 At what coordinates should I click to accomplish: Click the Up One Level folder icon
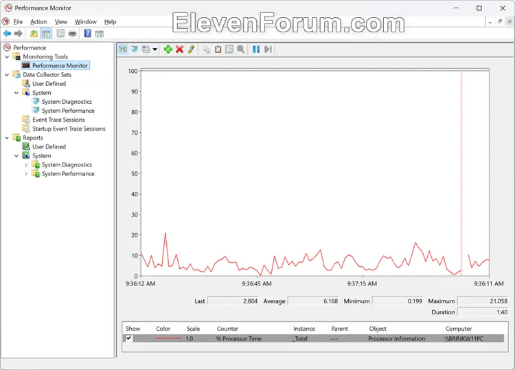[34, 33]
